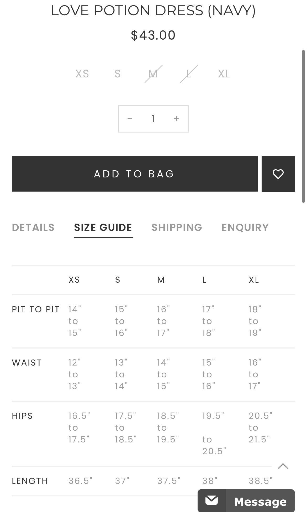307x512 pixels.
Task: Open the Enquiry tab
Action: pos(245,228)
